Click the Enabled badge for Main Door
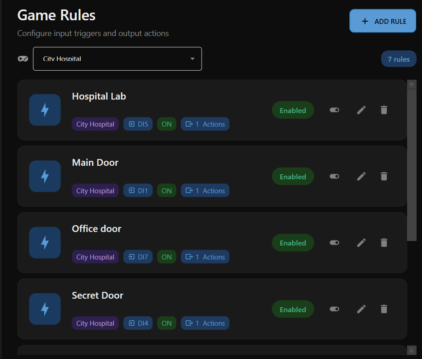The width and height of the screenshot is (422, 359). (x=293, y=177)
